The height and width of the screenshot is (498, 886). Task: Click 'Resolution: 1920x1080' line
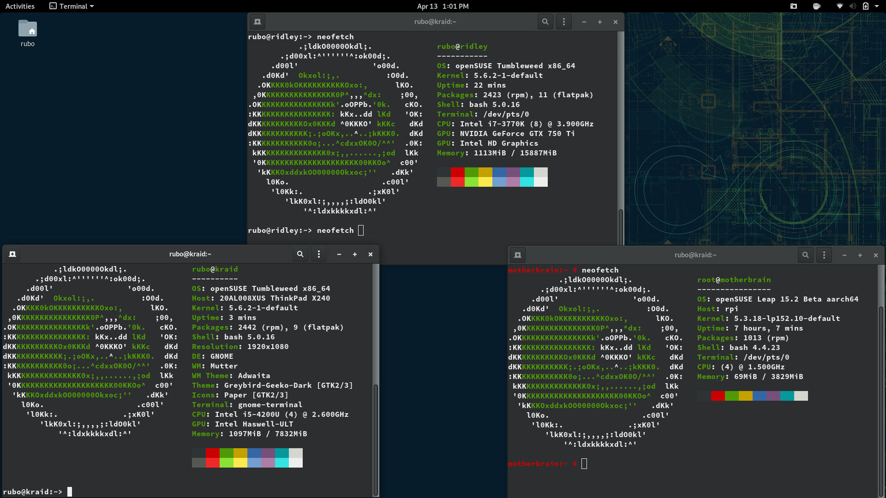(x=240, y=346)
